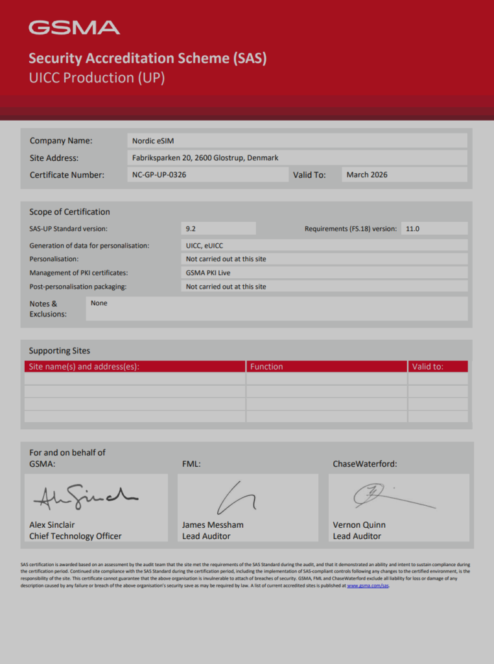Click the For and on behalf of GSMA label
494x664 pixels.
[x=67, y=458]
